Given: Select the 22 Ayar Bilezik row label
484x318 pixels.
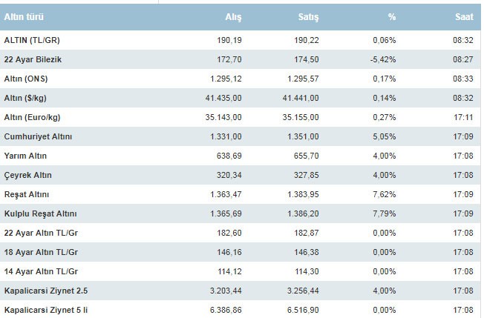Looking at the screenshot, I should [x=34, y=59].
